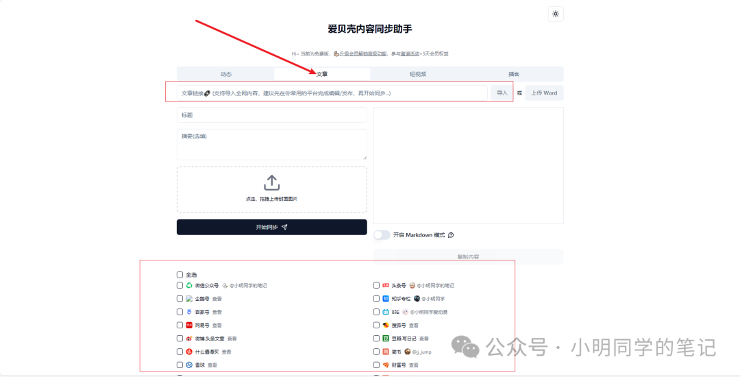Screen dimensions: 740x377
Task: Click into the 文章链接 input field
Action: coord(332,93)
